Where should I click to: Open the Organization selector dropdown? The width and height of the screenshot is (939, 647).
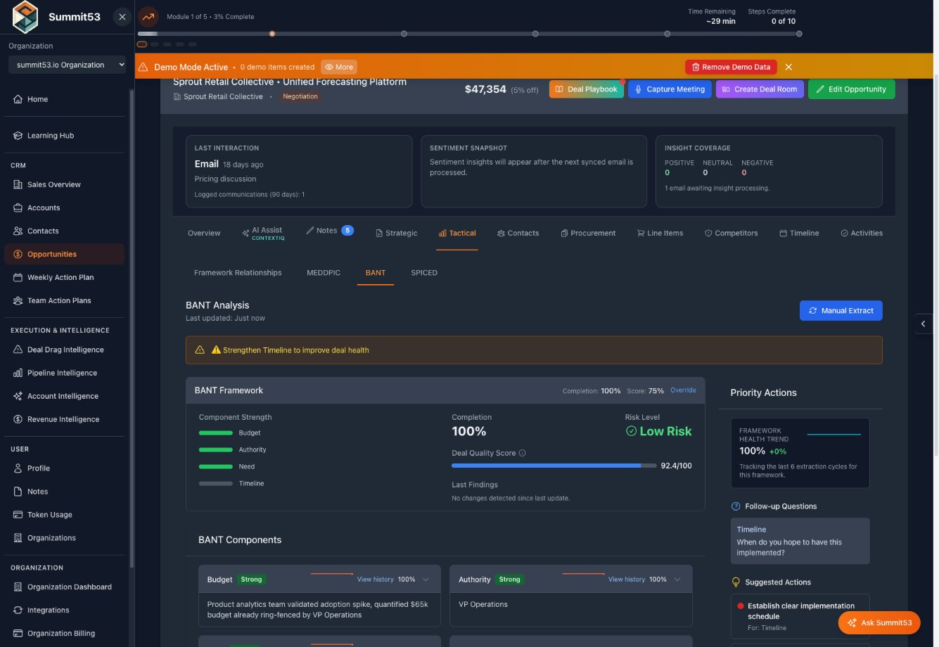(67, 64)
